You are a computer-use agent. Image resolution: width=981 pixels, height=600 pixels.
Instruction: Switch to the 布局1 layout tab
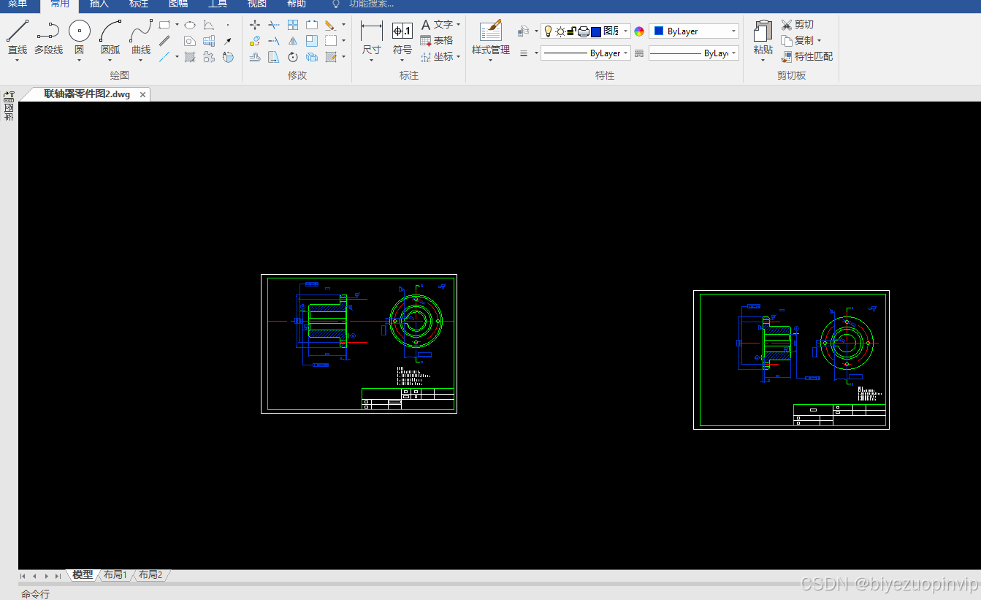point(115,575)
